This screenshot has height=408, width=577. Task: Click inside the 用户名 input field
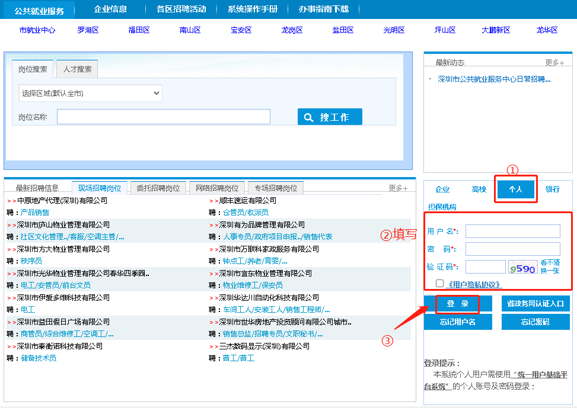pyautogui.click(x=513, y=231)
